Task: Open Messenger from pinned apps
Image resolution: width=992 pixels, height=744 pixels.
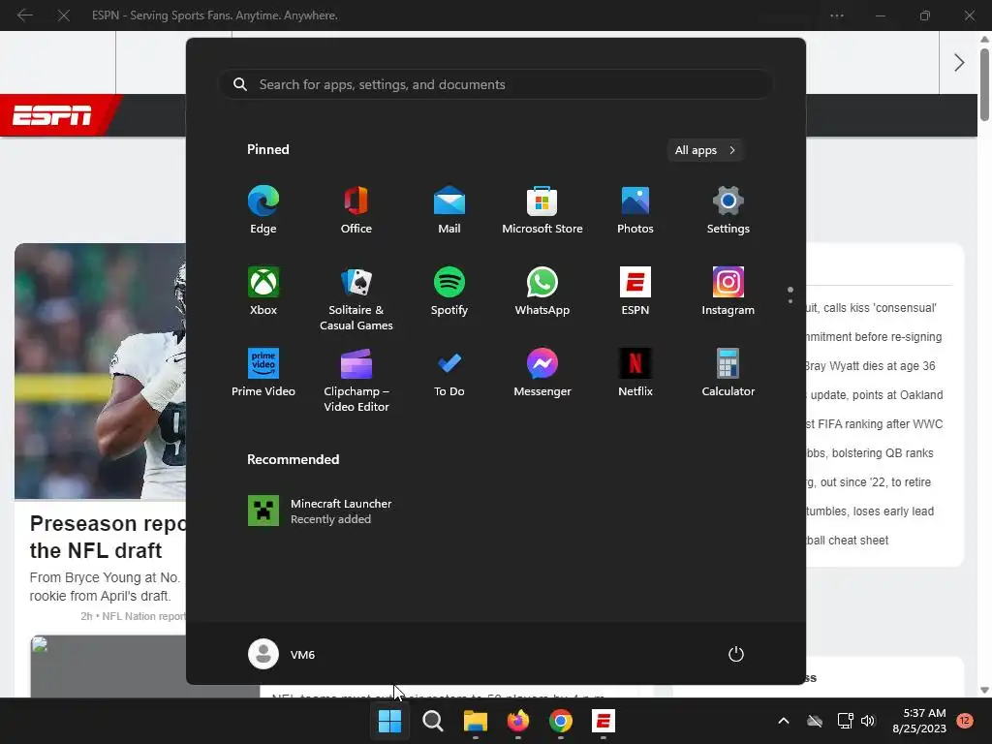Action: (x=542, y=373)
